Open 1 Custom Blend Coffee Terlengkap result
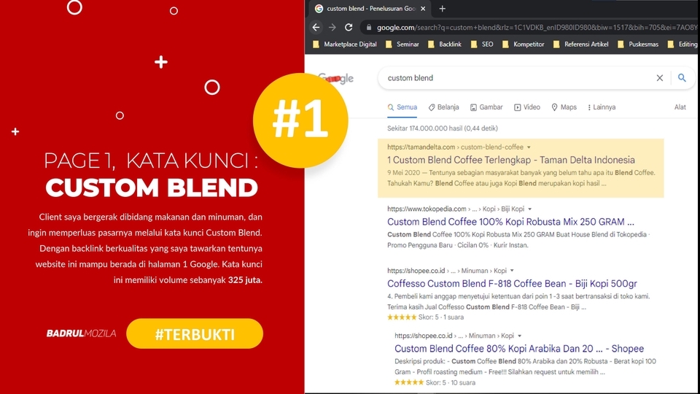The image size is (700, 394). click(x=510, y=160)
